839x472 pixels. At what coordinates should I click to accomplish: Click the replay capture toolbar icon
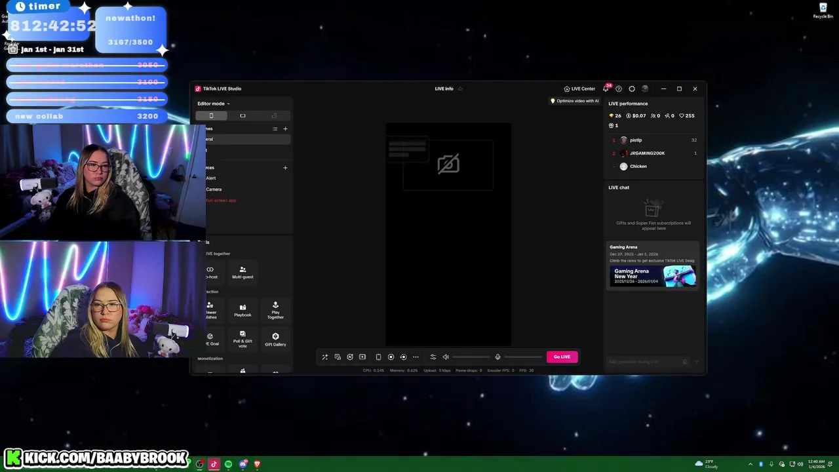403,357
